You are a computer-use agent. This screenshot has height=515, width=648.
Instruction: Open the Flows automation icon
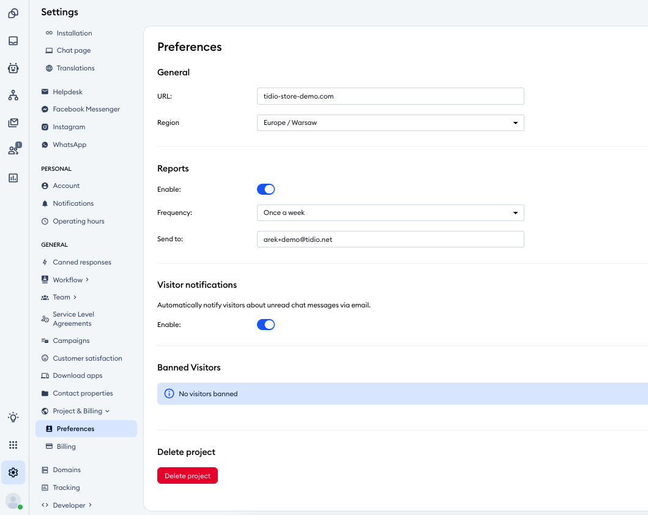pos(13,95)
